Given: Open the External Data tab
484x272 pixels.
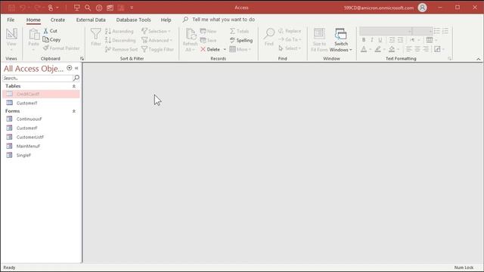Looking at the screenshot, I should [91, 20].
